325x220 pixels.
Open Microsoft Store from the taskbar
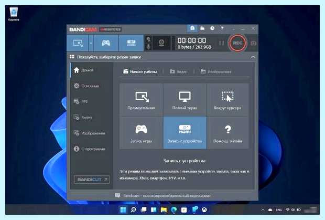pos(184,210)
